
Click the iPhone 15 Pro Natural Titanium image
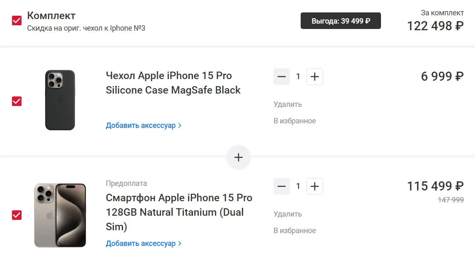[x=60, y=215]
